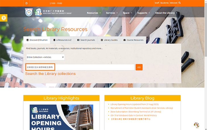Open the accessibility tools widget
The height and width of the screenshot is (130, 207).
[3, 18]
